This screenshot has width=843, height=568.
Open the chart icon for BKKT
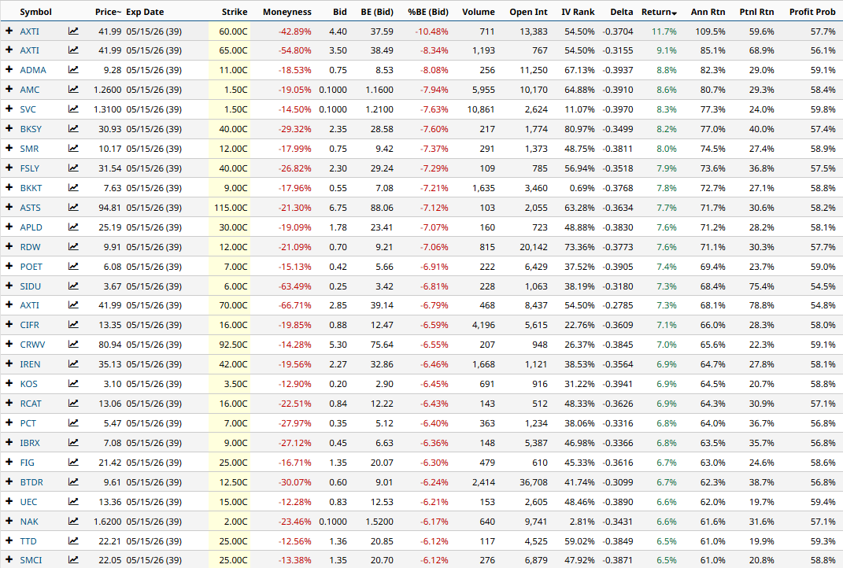pyautogui.click(x=73, y=188)
